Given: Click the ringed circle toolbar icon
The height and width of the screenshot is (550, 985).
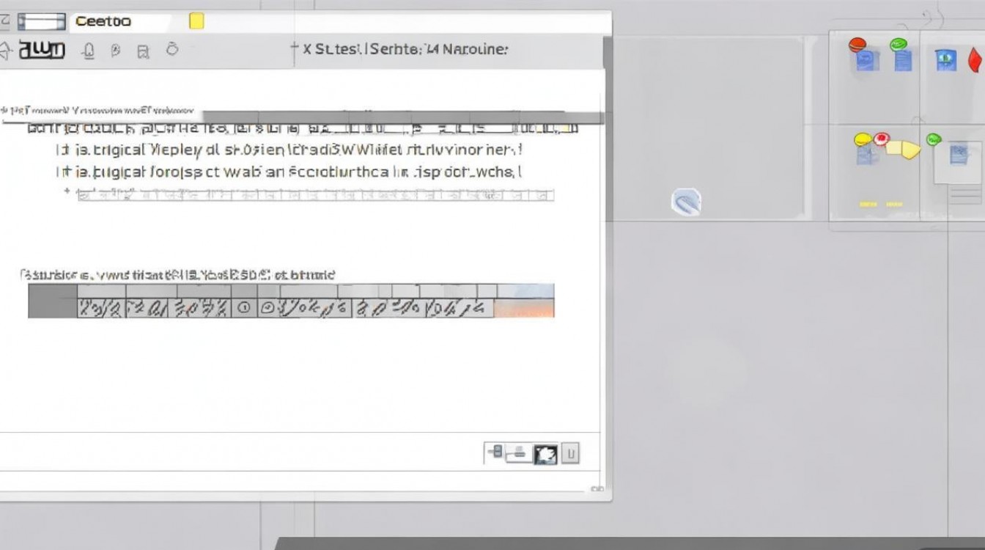Looking at the screenshot, I should point(172,49).
